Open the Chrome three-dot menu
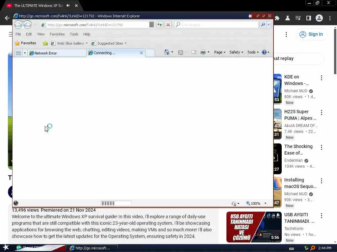This screenshot has height=252, width=337. point(330,18)
